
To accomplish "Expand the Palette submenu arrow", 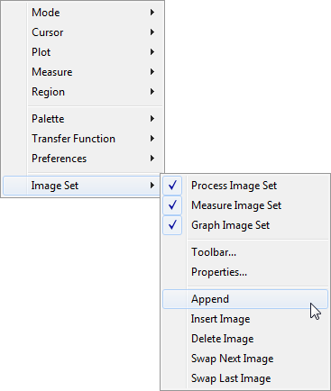I will [152, 119].
